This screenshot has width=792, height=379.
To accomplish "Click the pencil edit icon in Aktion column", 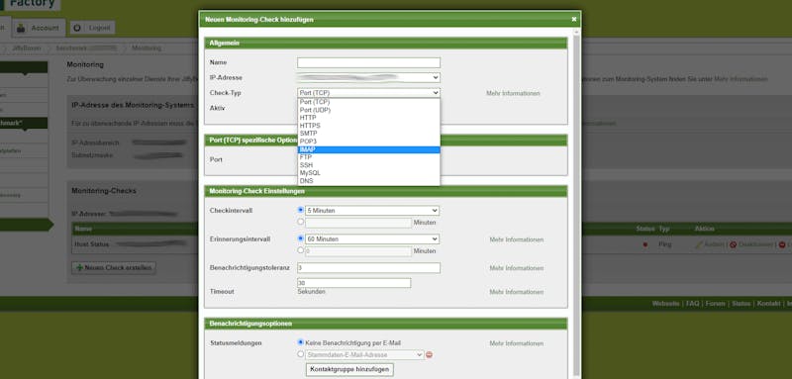I will point(699,244).
